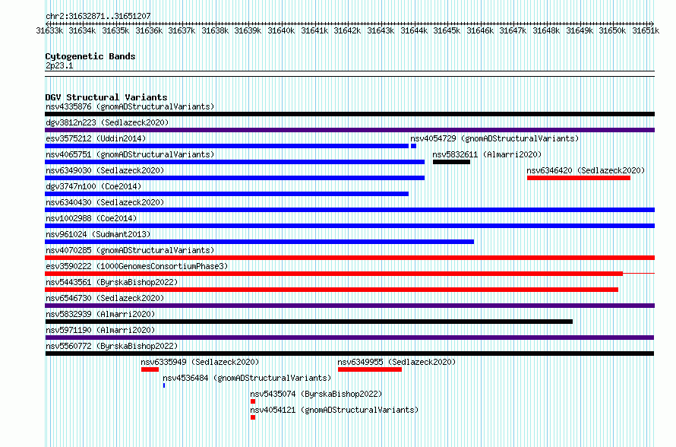
Task: Select the blue dgv3747n100 variant bar
Action: 227,194
